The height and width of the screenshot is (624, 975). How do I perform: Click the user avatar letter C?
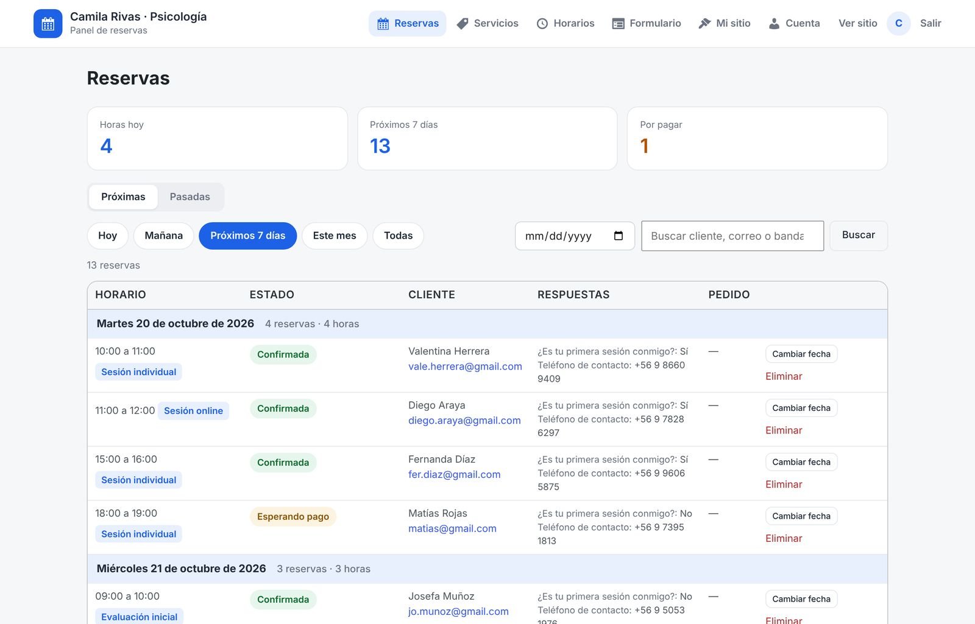pyautogui.click(x=898, y=23)
